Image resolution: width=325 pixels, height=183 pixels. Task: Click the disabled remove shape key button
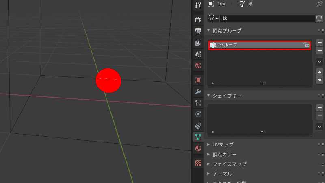pos(320,116)
